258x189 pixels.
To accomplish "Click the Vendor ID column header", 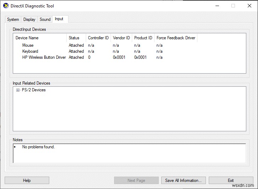I will point(122,38).
